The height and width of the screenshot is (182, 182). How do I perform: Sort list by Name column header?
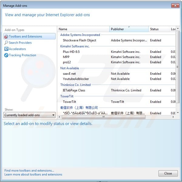[x=83, y=29]
